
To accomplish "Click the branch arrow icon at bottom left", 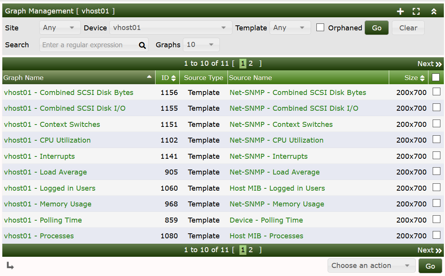I will coord(10,266).
